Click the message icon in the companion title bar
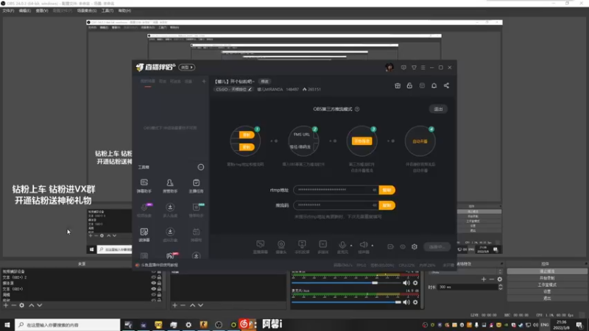The width and height of the screenshot is (589, 331). pos(403,68)
